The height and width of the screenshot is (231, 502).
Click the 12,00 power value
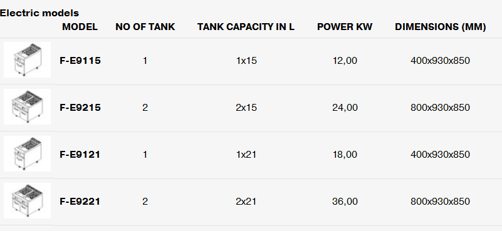[x=345, y=61]
